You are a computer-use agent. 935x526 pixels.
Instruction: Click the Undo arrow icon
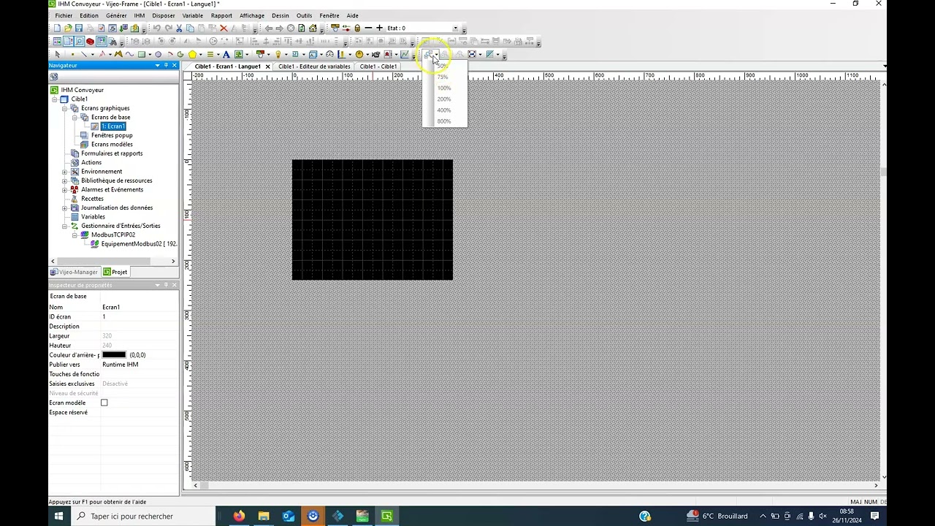coord(156,28)
